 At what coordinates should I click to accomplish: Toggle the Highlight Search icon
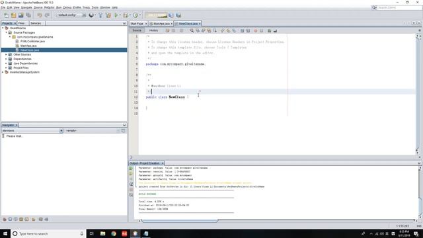[209, 31]
